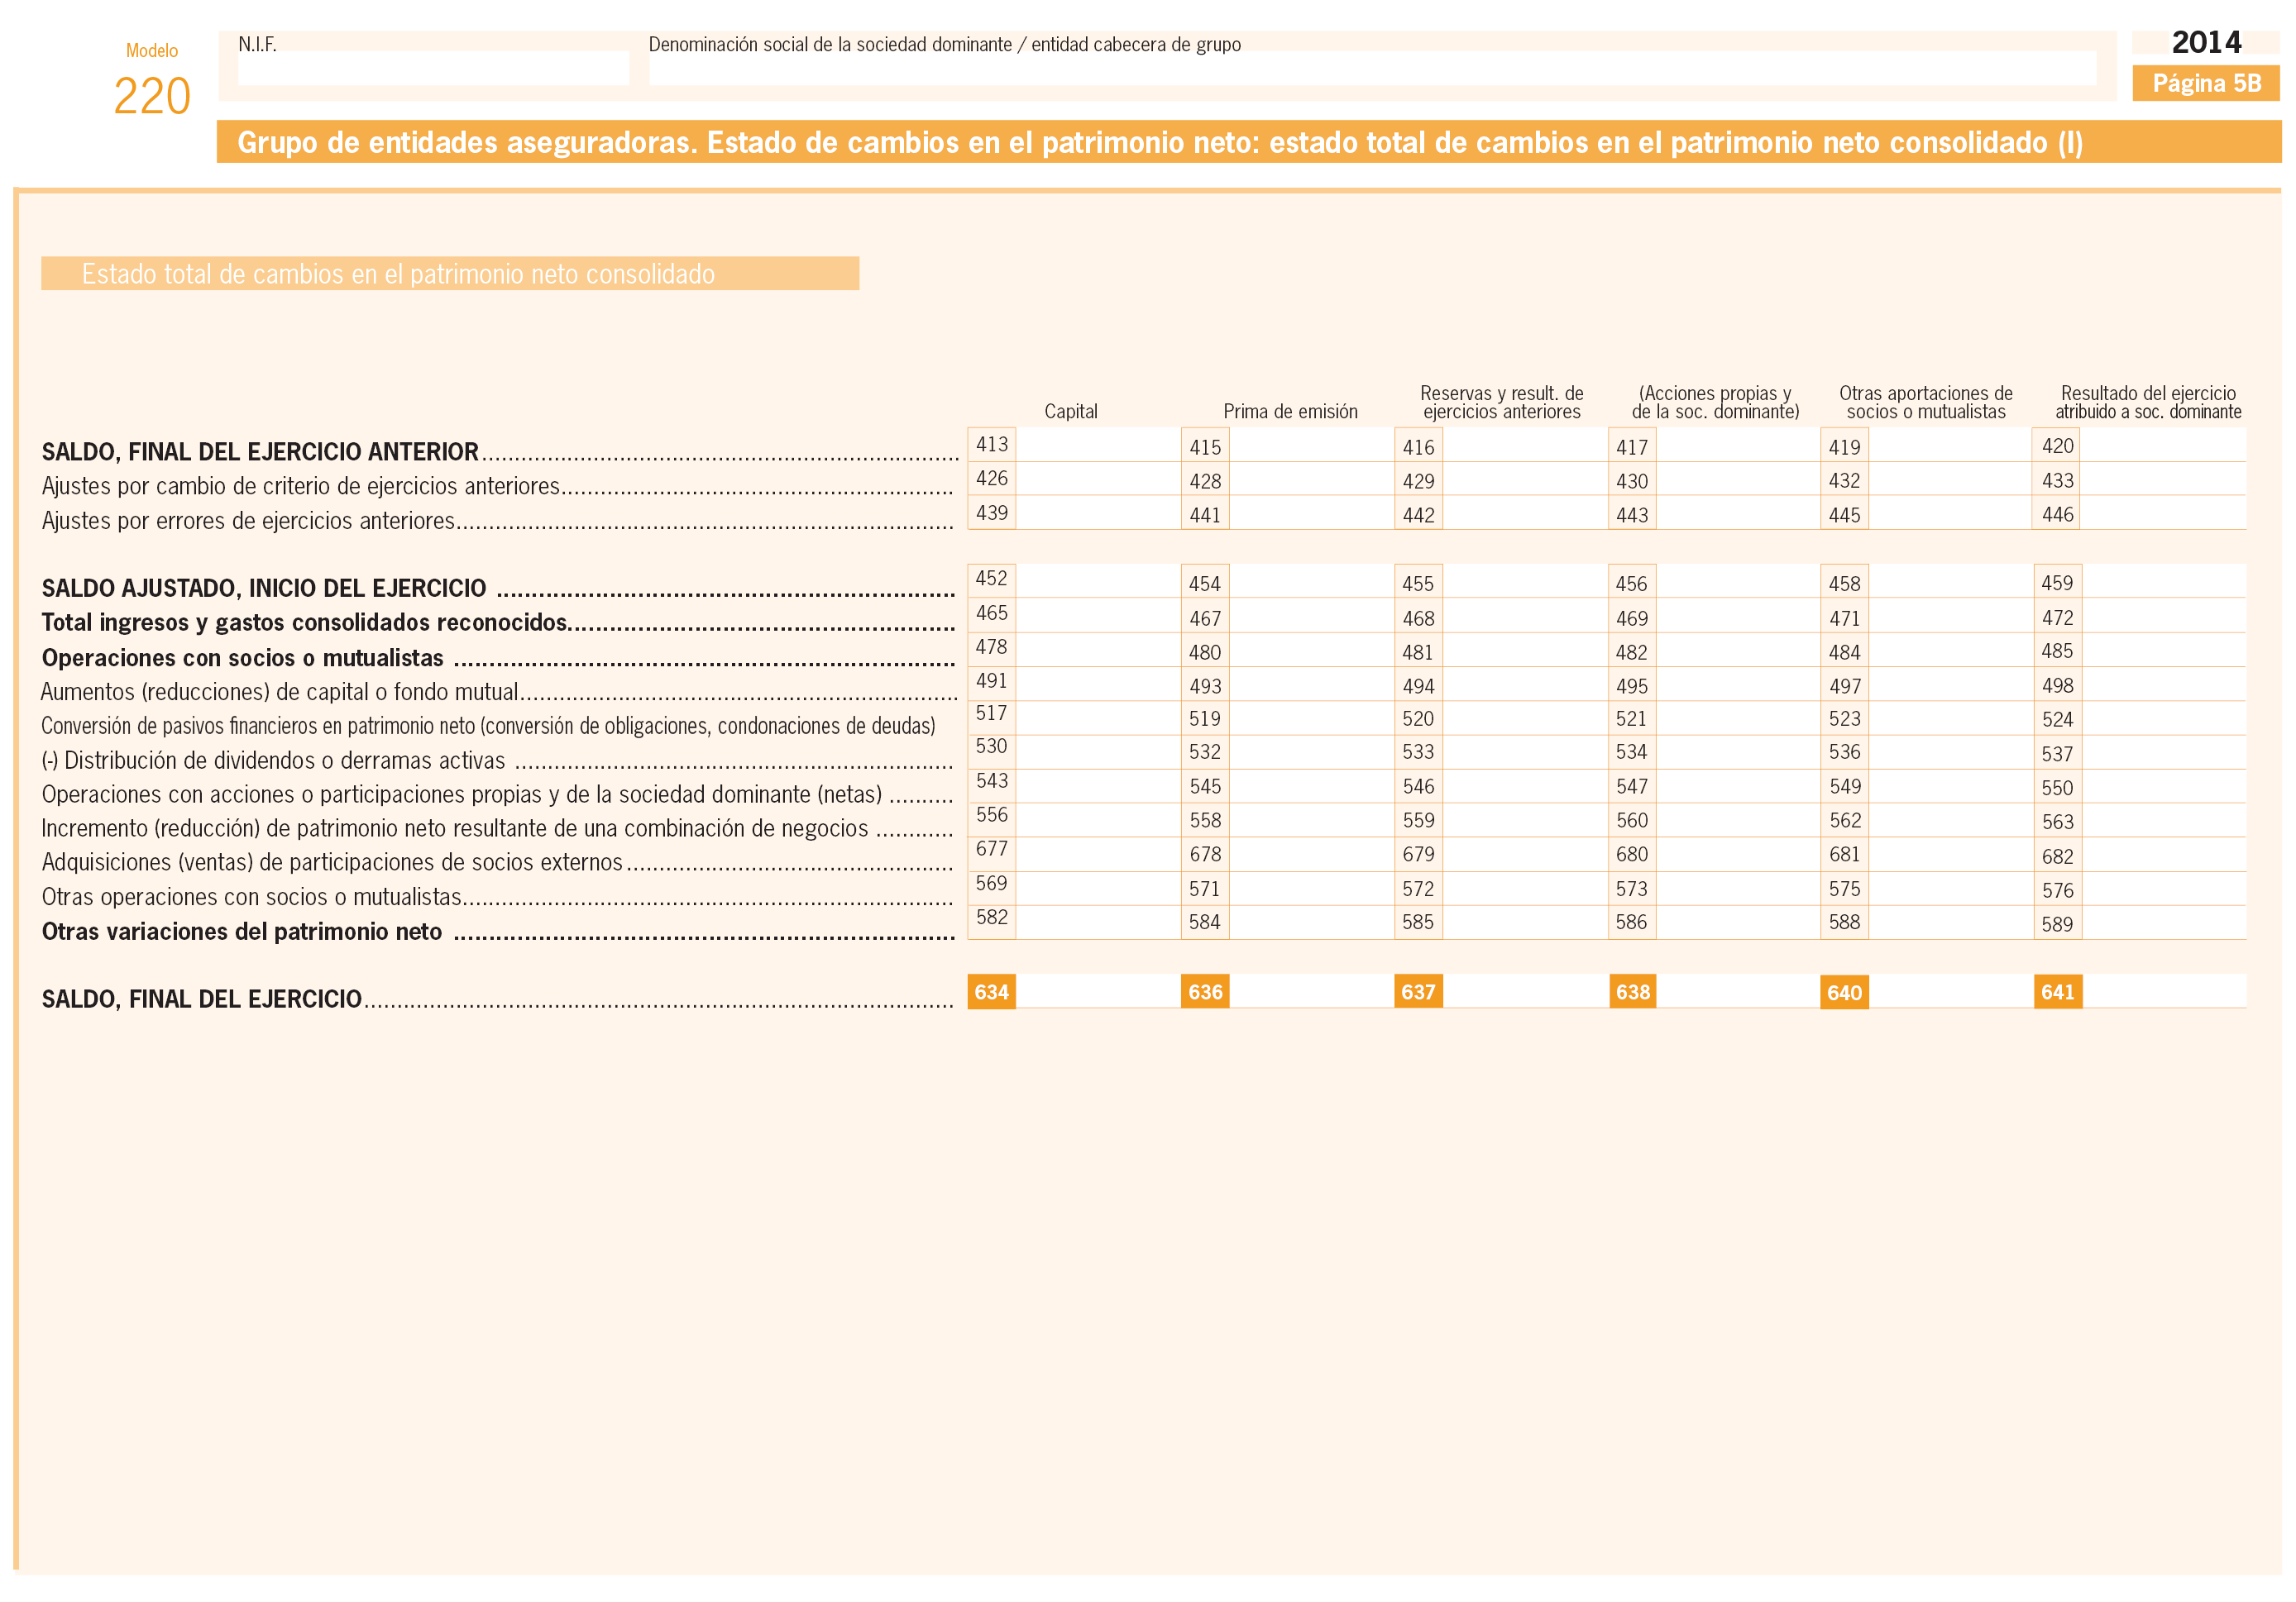Select field 419 Otras aportaciones

click(1950, 445)
